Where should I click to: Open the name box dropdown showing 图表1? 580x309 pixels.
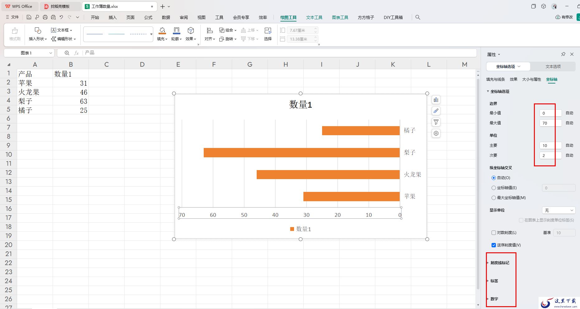51,53
